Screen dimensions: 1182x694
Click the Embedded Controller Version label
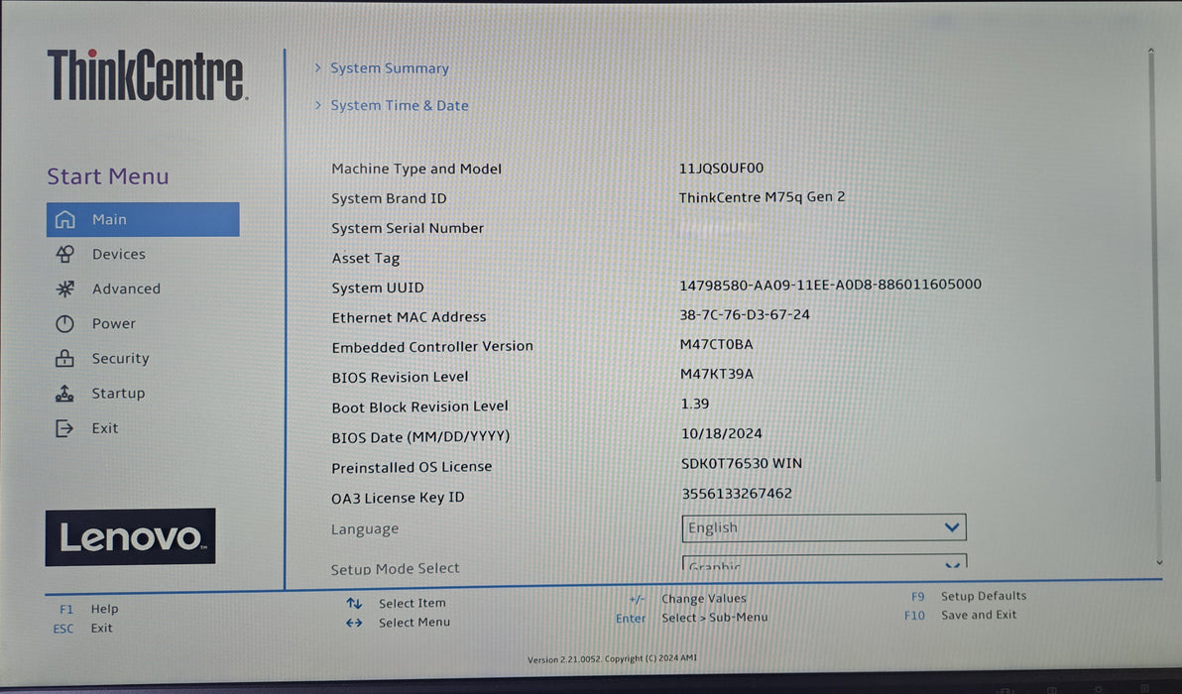432,347
